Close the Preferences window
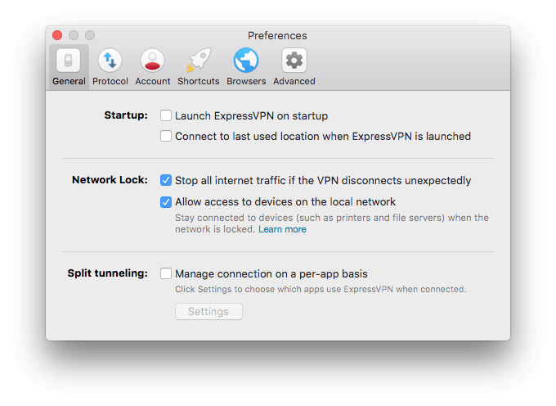The width and height of the screenshot is (556, 406). pyautogui.click(x=57, y=35)
